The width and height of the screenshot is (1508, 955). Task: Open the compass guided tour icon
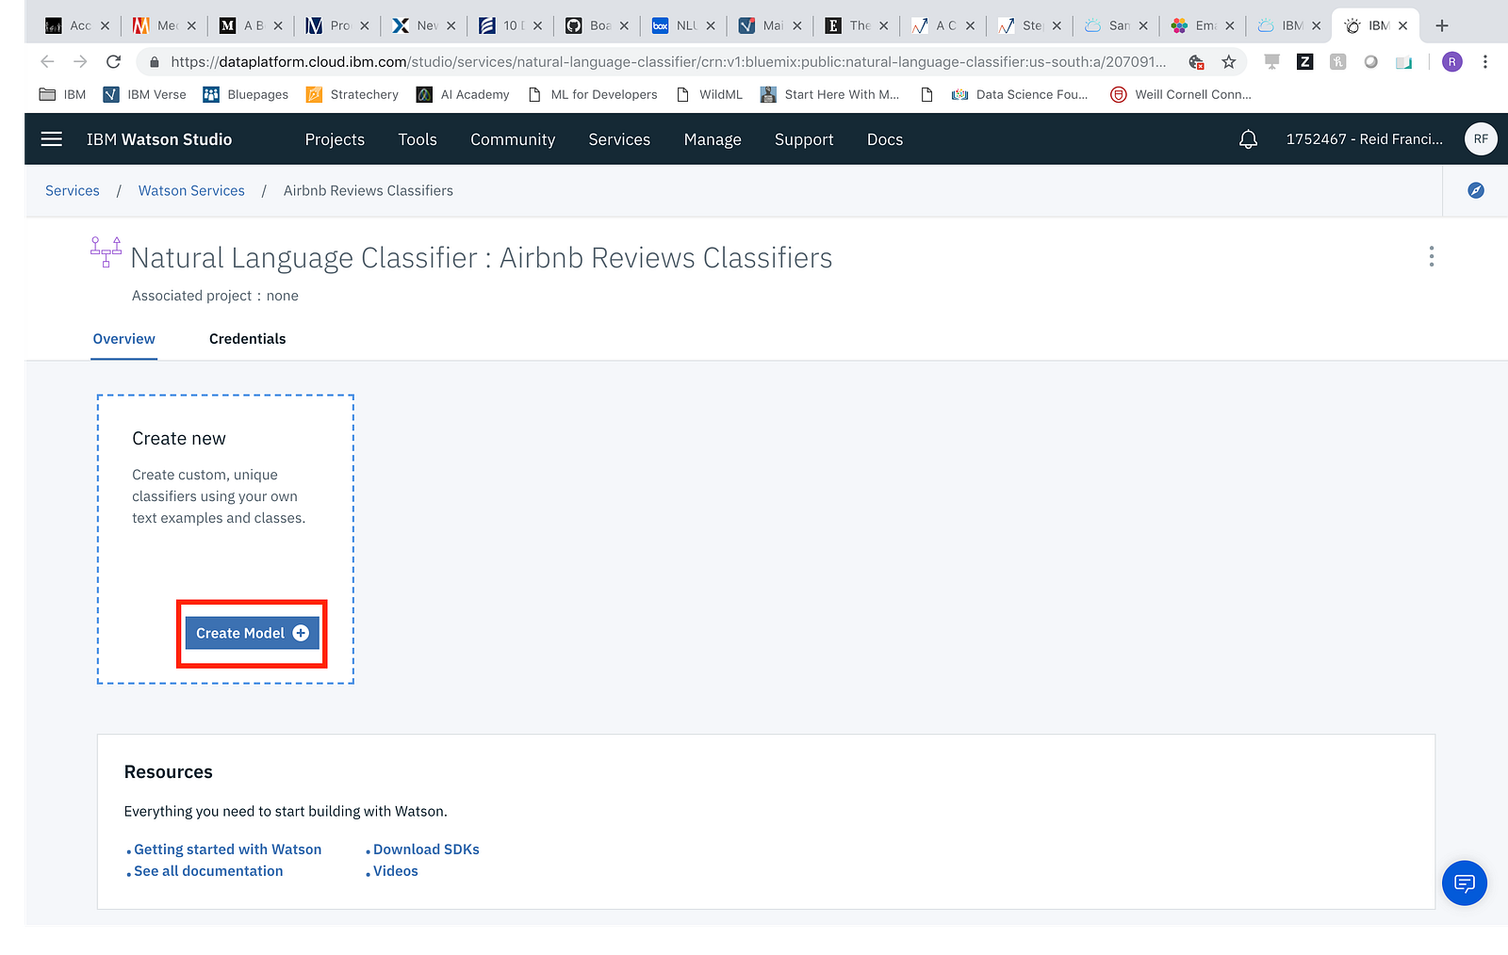tap(1476, 190)
